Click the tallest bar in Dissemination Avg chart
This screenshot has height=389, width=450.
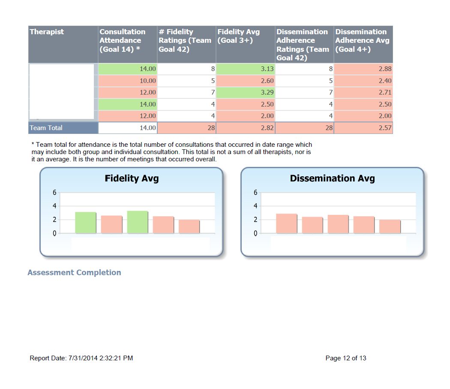tap(286, 223)
